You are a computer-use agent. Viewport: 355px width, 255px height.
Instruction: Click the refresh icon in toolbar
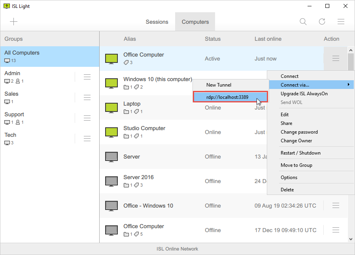322,22
